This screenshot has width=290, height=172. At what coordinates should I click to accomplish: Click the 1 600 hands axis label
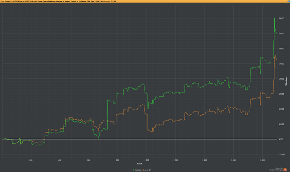coord(233,160)
